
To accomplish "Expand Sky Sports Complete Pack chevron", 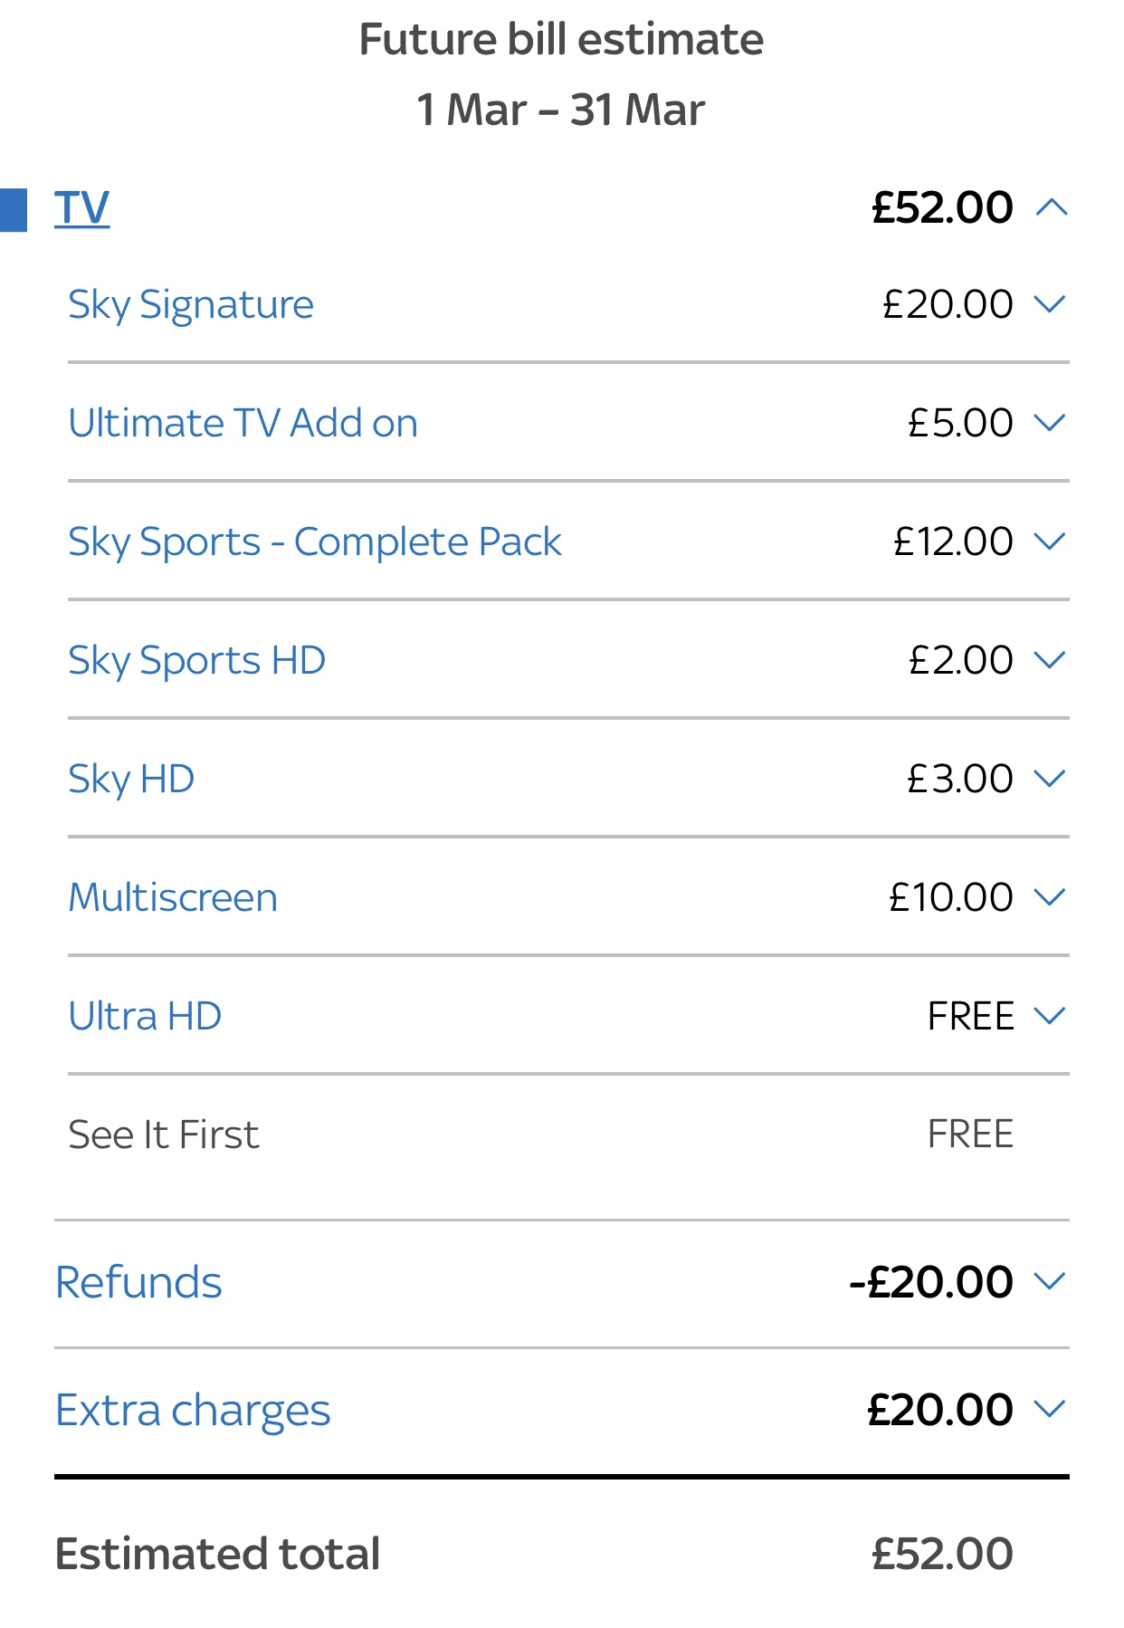I will point(1051,541).
